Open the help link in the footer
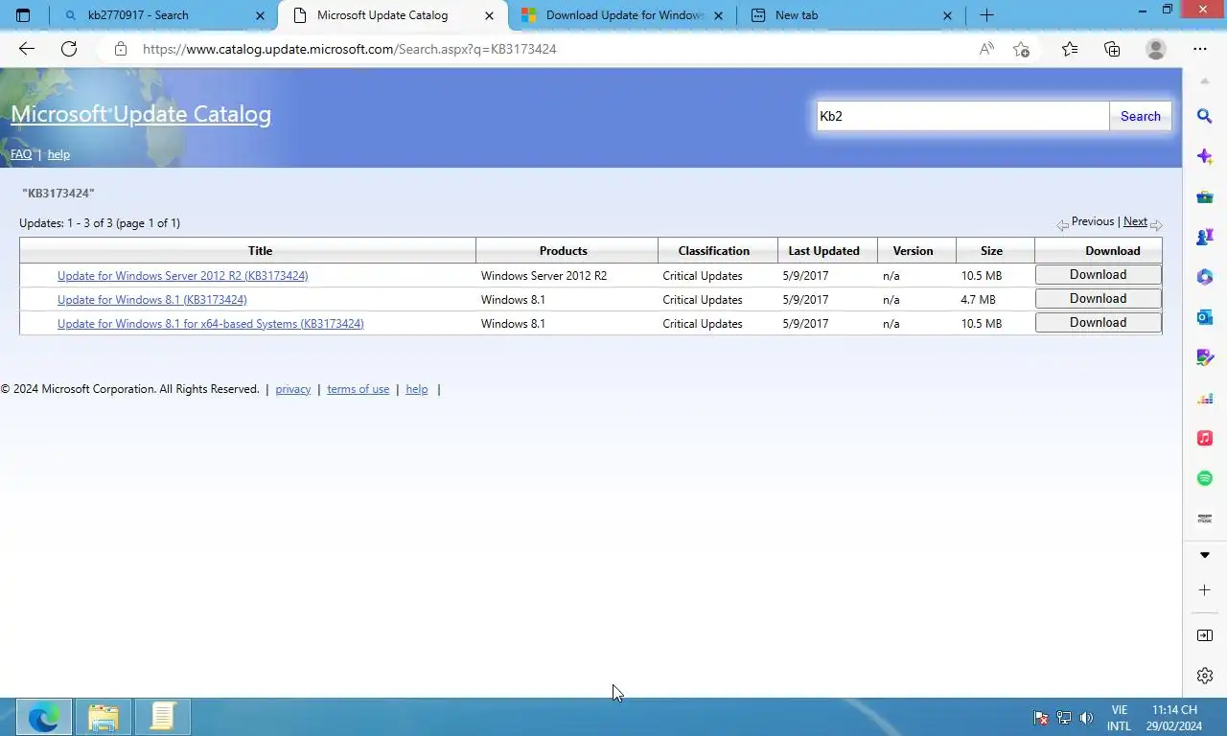 point(417,389)
